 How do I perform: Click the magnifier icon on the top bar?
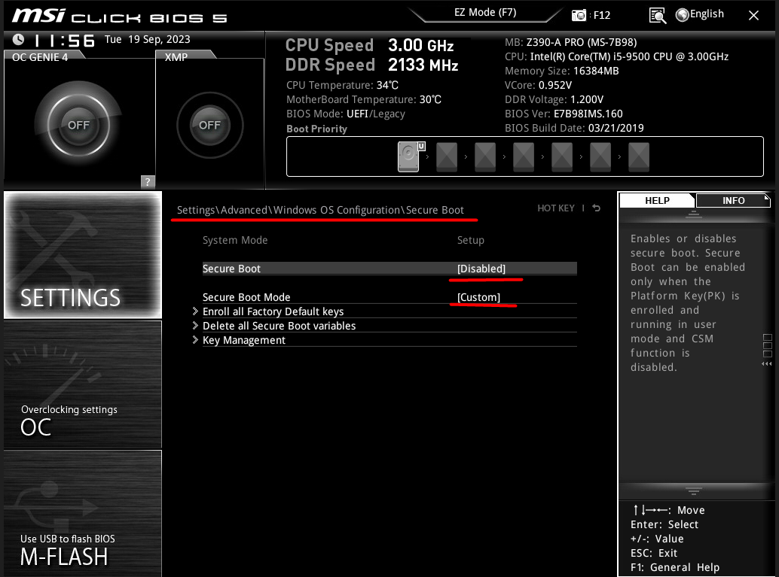[x=657, y=14]
